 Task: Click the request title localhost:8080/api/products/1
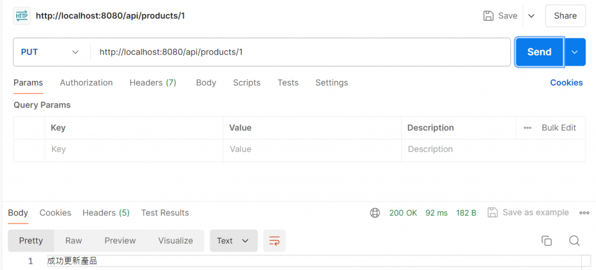[x=110, y=16]
